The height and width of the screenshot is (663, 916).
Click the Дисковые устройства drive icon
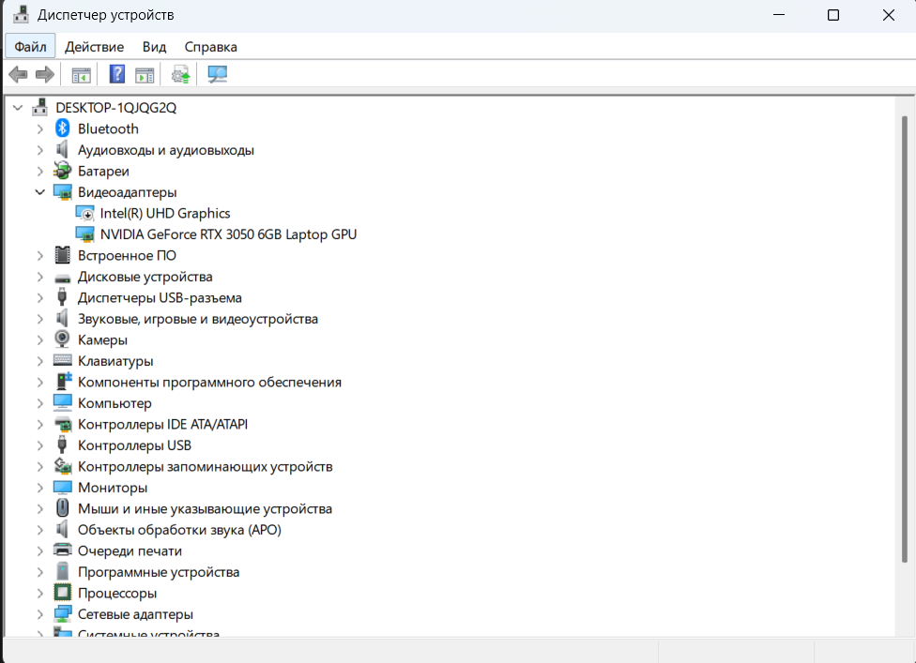[x=63, y=278]
